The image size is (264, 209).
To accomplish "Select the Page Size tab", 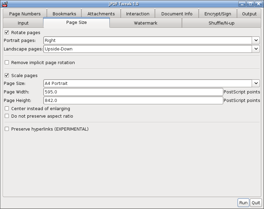I will (77, 23).
